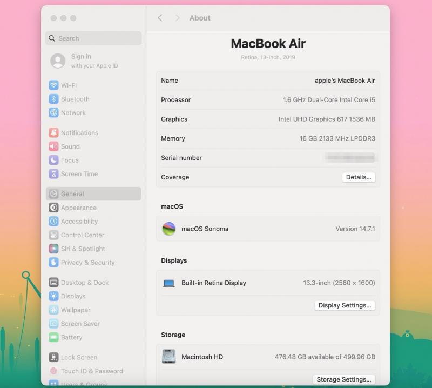The width and height of the screenshot is (432, 388).
Task: Click "476.48 GB available of 499.96 GB"
Action: point(325,357)
